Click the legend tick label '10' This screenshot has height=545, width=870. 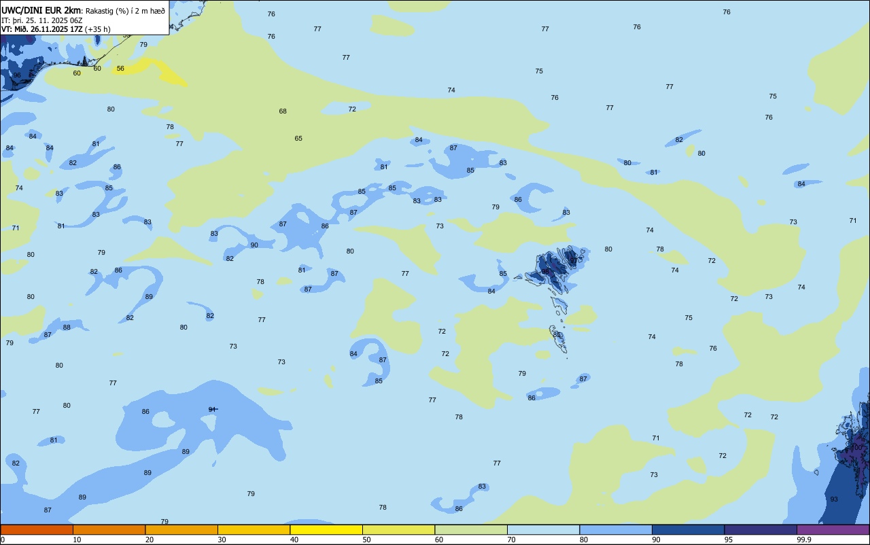[x=77, y=540]
